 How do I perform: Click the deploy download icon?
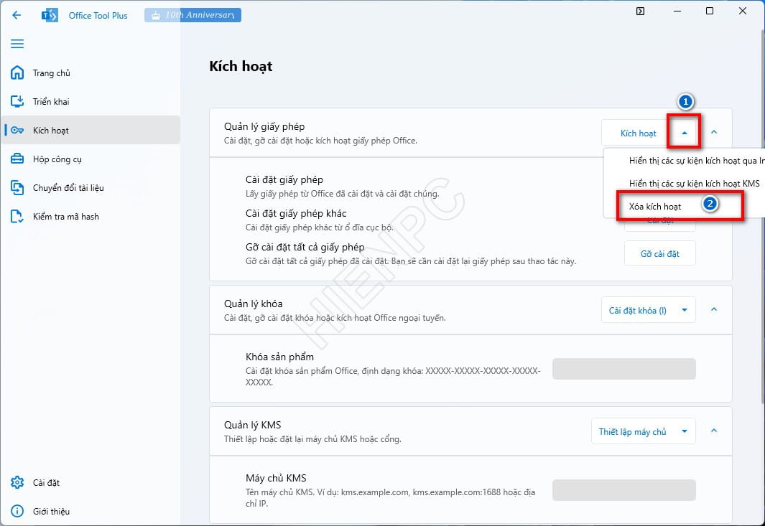17,101
